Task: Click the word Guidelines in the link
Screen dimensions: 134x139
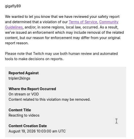Action: point(14,27)
